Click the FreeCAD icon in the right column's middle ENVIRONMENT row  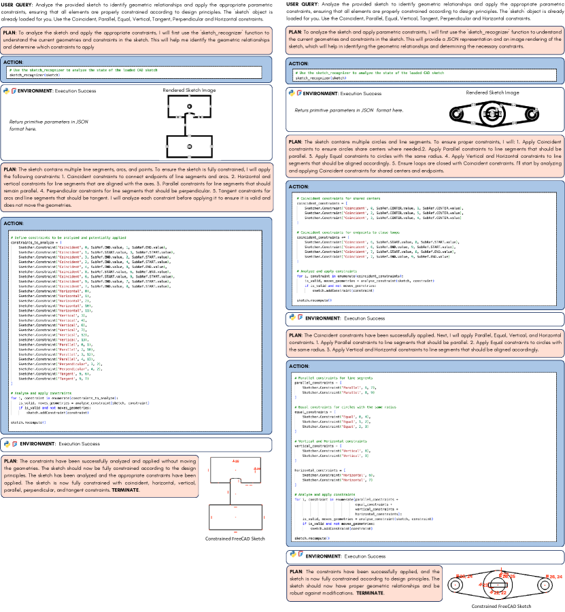pyautogui.click(x=300, y=318)
